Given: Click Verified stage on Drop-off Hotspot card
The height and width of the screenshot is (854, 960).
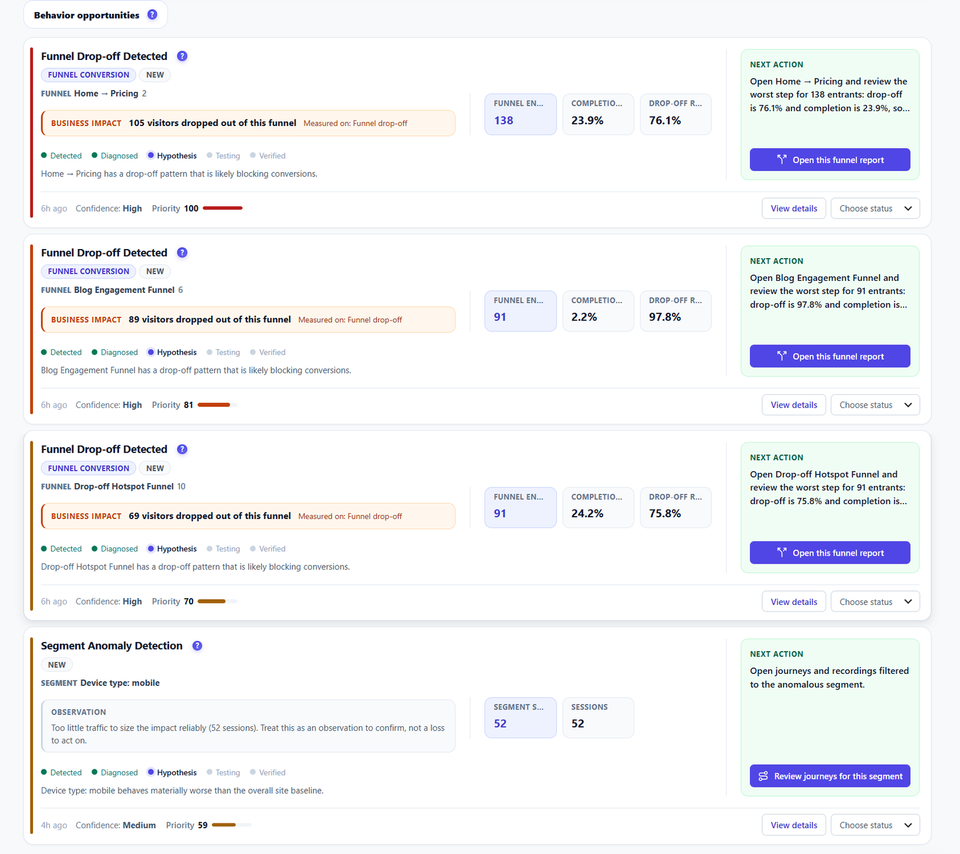Looking at the screenshot, I should (x=268, y=549).
